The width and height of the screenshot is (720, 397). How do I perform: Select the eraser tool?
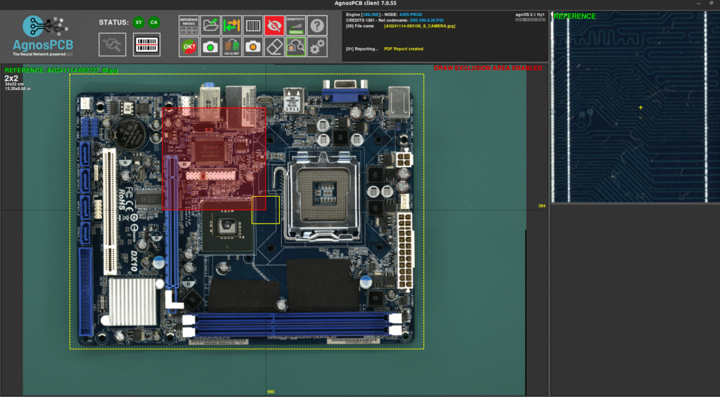(274, 47)
